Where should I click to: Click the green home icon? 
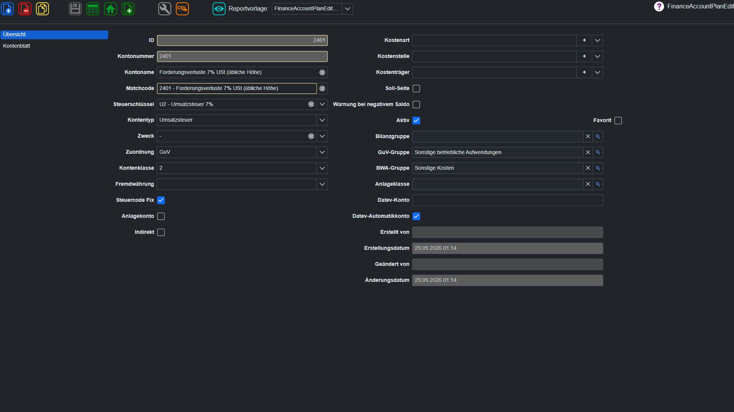[110, 9]
